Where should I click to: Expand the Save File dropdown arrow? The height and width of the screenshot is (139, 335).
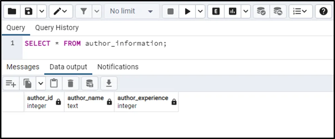click(41, 12)
